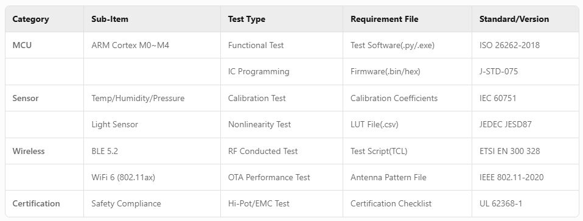Click the Wireless category cell
This screenshot has height=221, width=583.
pos(44,151)
